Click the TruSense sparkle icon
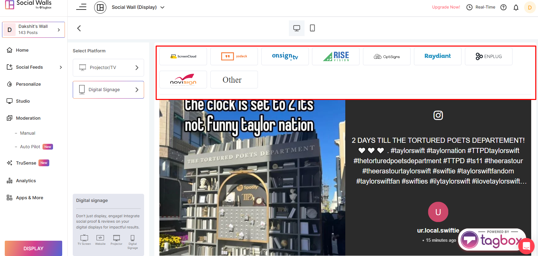This screenshot has width=538, height=256. tap(10, 163)
